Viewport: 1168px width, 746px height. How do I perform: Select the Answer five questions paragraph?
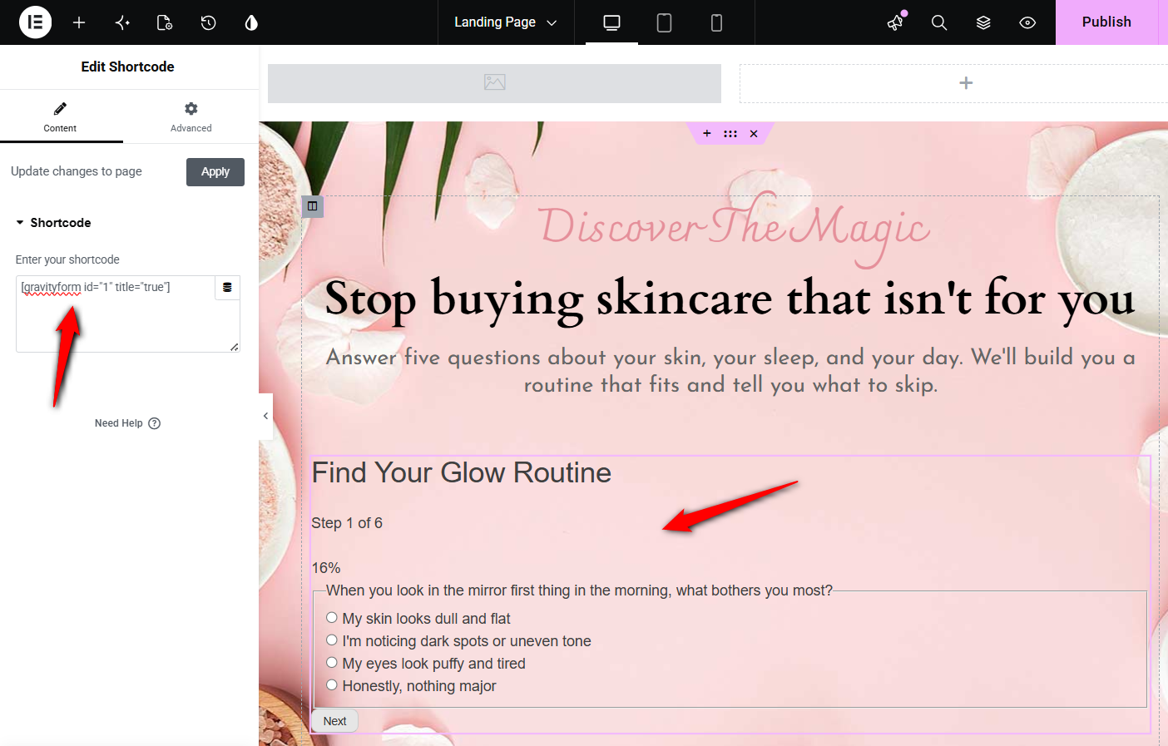[730, 371]
